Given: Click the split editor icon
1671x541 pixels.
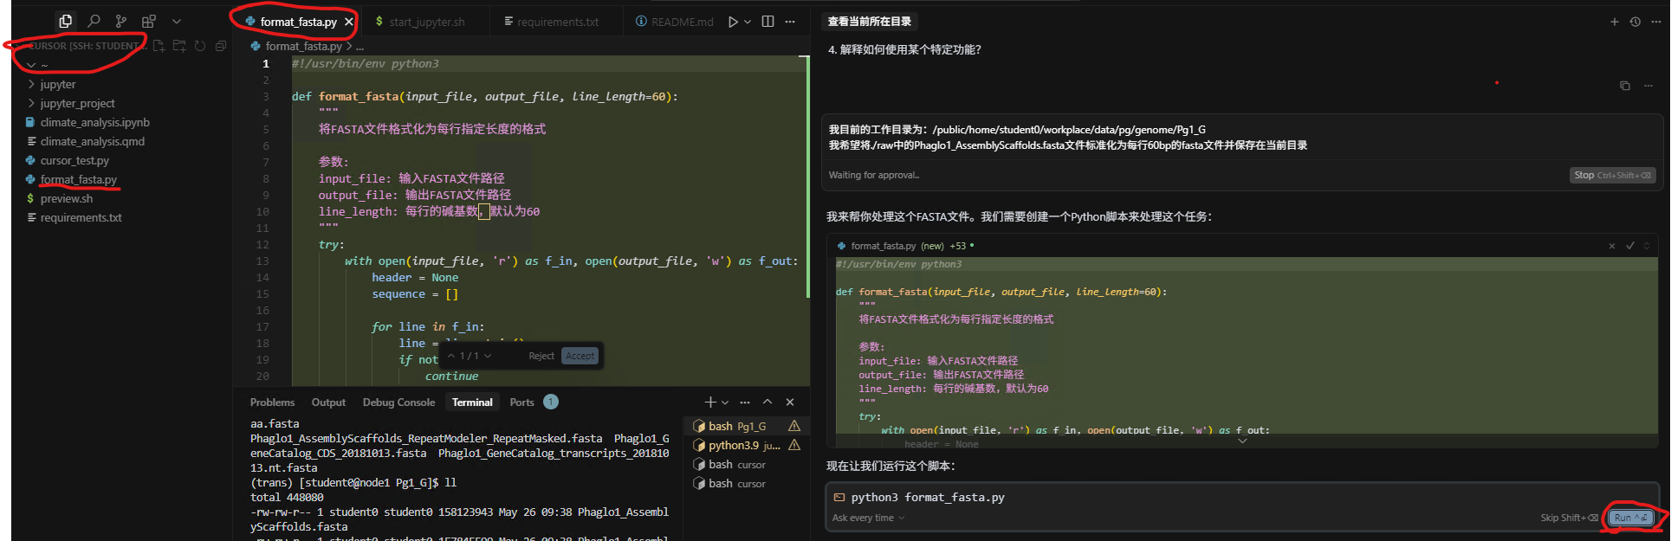Looking at the screenshot, I should (767, 22).
